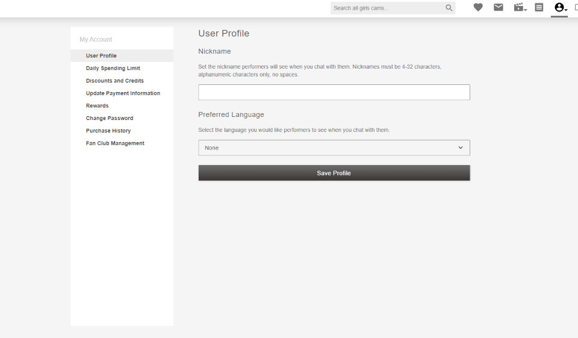Go to Discounts and Credits
The height and width of the screenshot is (338, 578).
click(115, 81)
